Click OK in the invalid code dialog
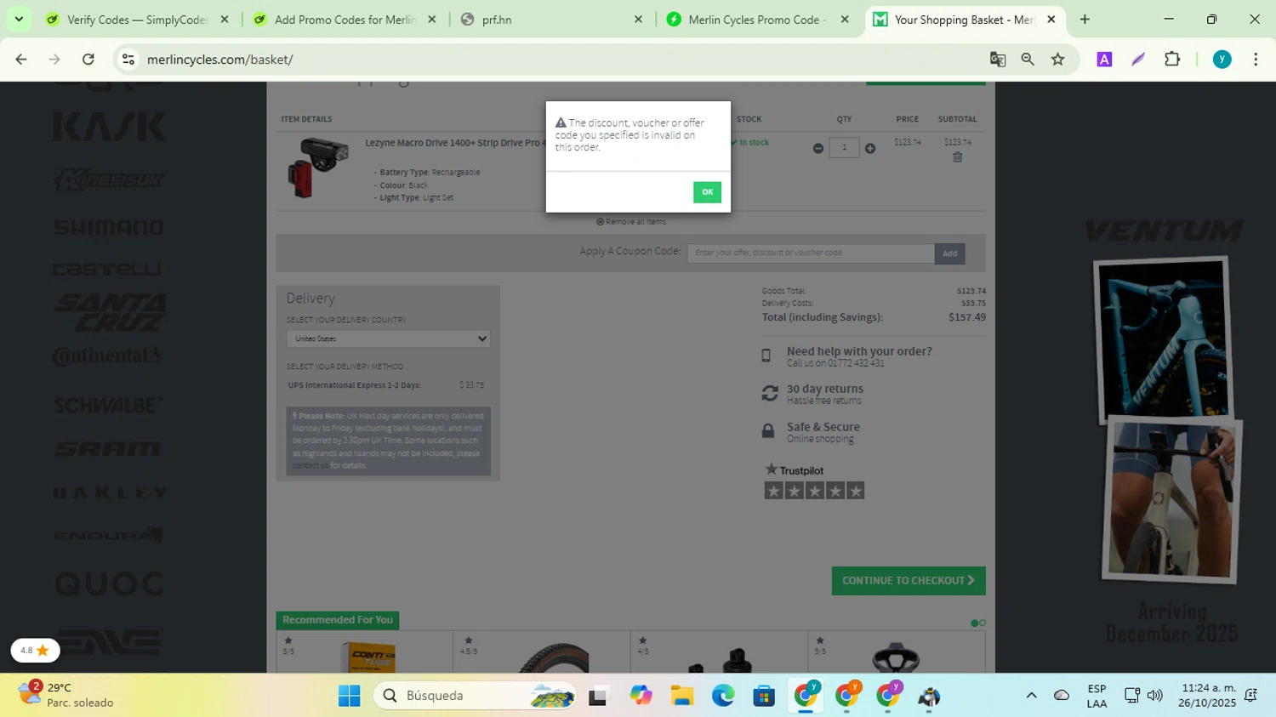1276x717 pixels. point(707,192)
